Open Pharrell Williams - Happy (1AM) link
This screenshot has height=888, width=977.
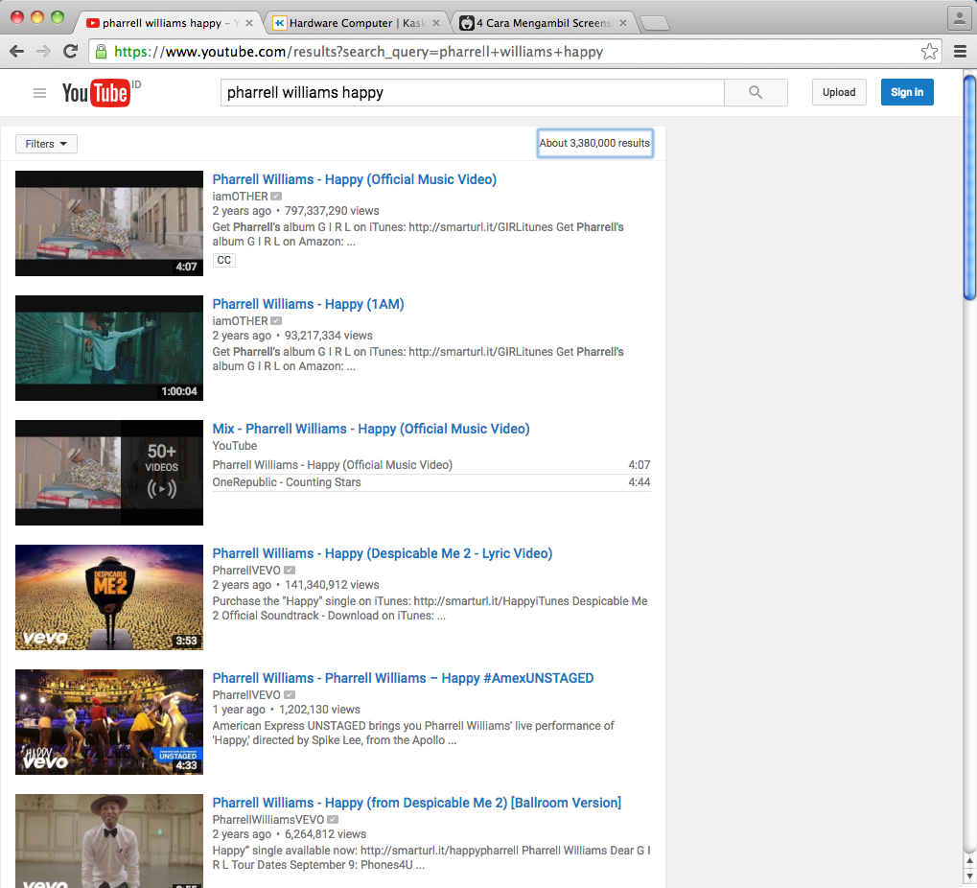tap(309, 304)
